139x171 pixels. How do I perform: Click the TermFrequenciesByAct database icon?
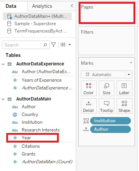point(9,31)
